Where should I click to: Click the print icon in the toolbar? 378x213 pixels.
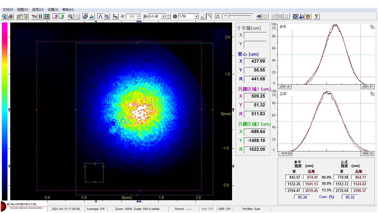click(x=11, y=16)
